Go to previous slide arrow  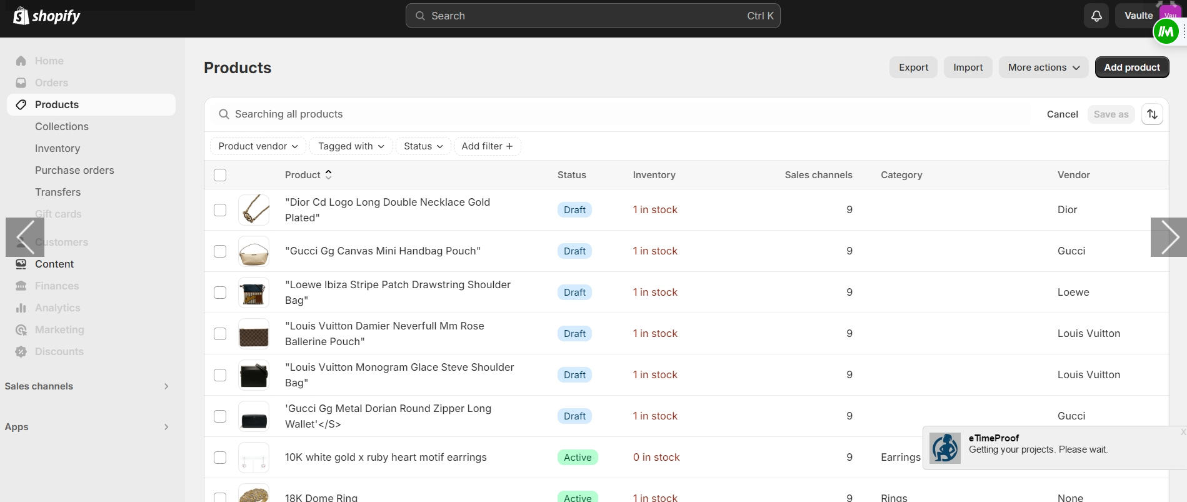pos(25,237)
